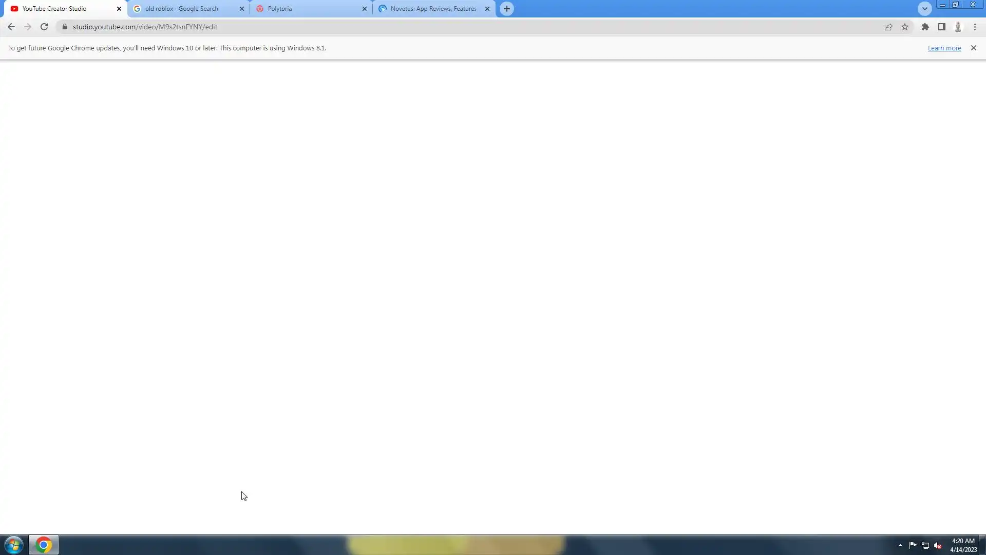Open a new tab with plus button
The height and width of the screenshot is (555, 986).
[506, 9]
